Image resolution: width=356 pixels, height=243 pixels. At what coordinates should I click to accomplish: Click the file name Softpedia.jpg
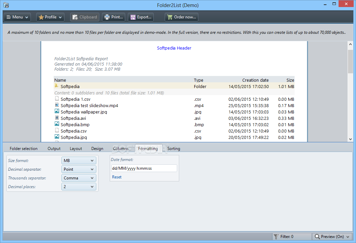(x=73, y=137)
